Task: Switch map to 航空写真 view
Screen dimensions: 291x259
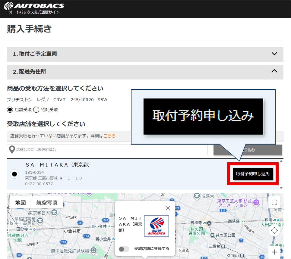Action: pyautogui.click(x=47, y=203)
